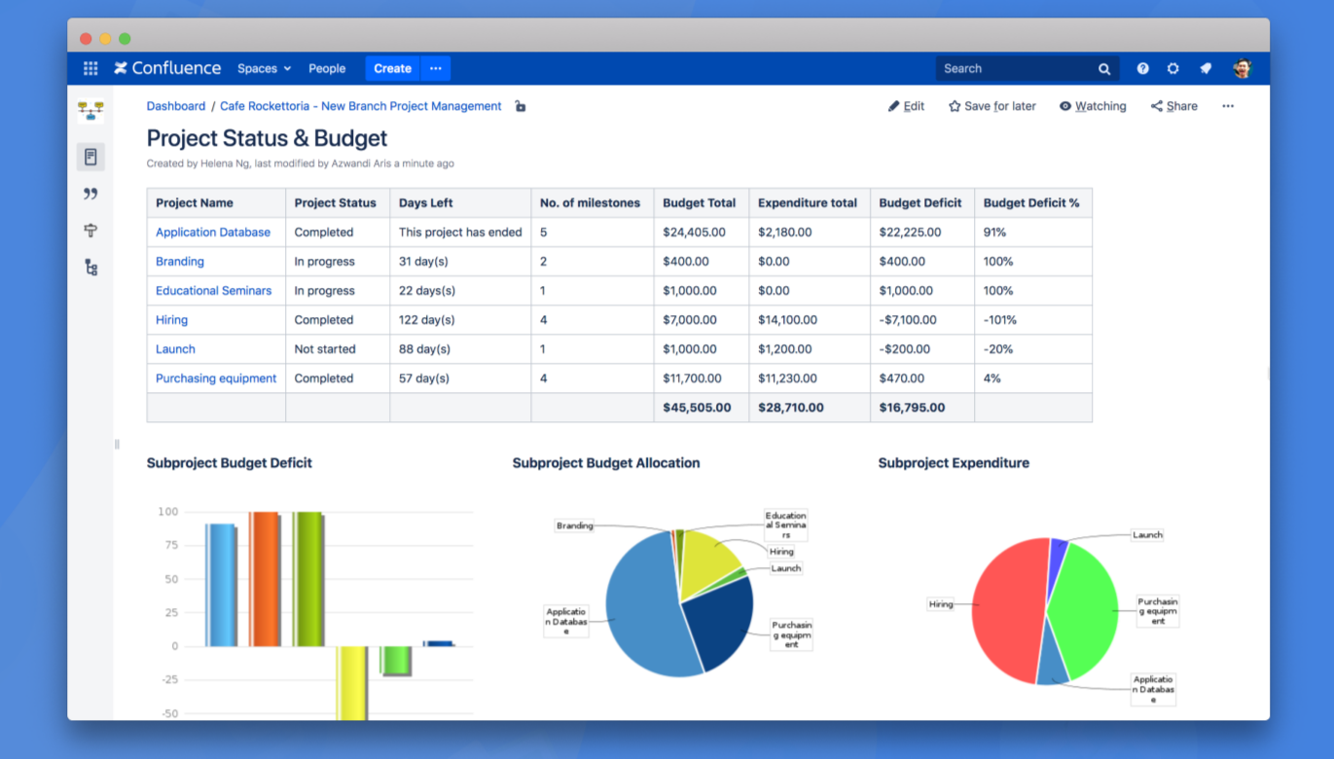Click the Budget Total column header
The image size is (1334, 759).
(x=702, y=203)
